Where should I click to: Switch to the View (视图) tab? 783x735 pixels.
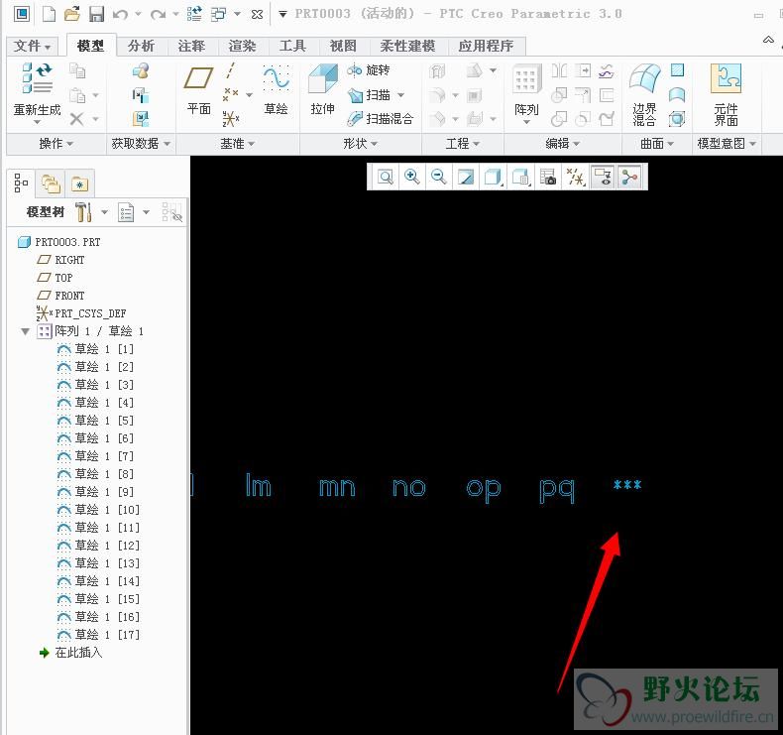click(x=343, y=46)
